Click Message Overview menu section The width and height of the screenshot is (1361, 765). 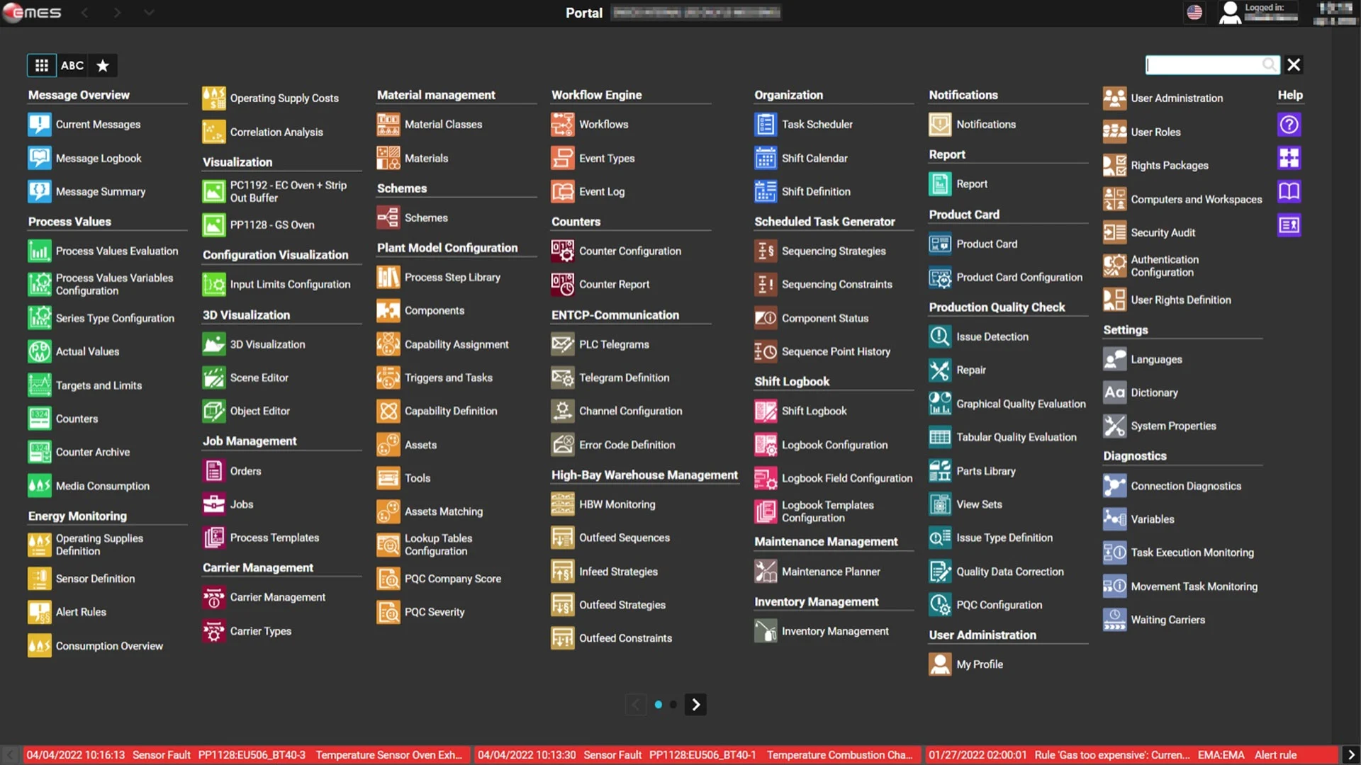(x=77, y=93)
